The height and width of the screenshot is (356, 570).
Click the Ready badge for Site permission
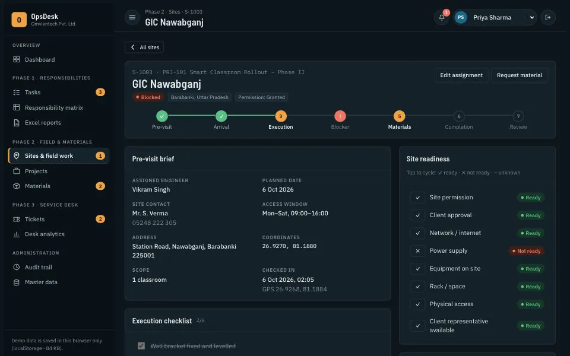click(x=530, y=198)
